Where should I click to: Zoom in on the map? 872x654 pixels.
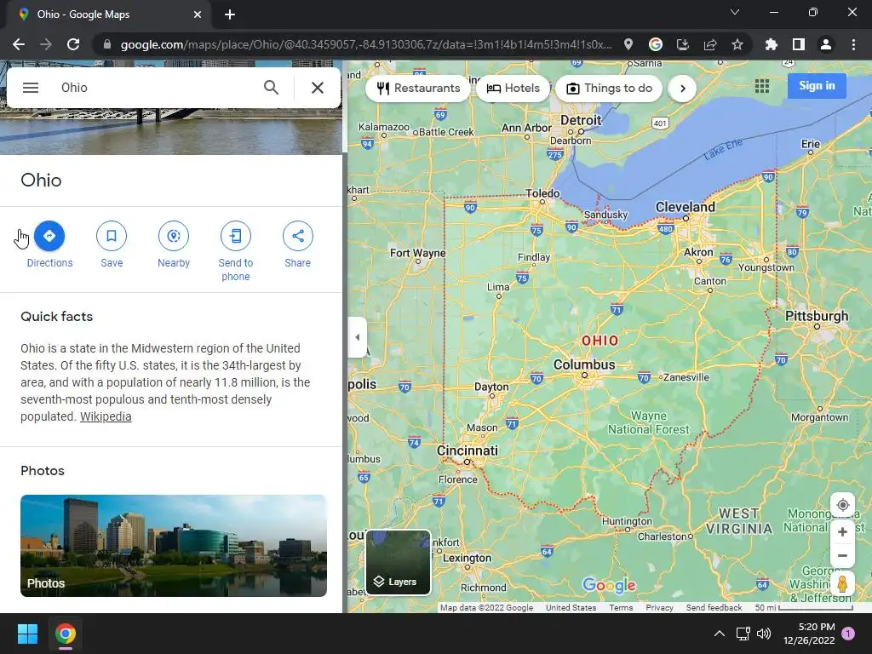click(x=842, y=531)
